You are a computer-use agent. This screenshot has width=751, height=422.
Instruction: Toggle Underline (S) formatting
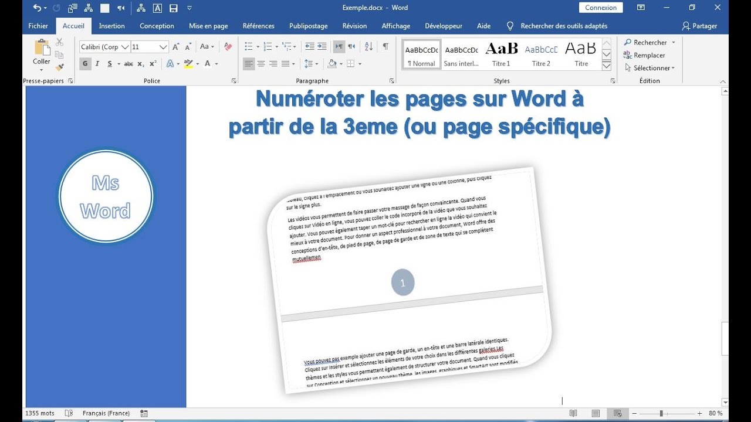[110, 64]
